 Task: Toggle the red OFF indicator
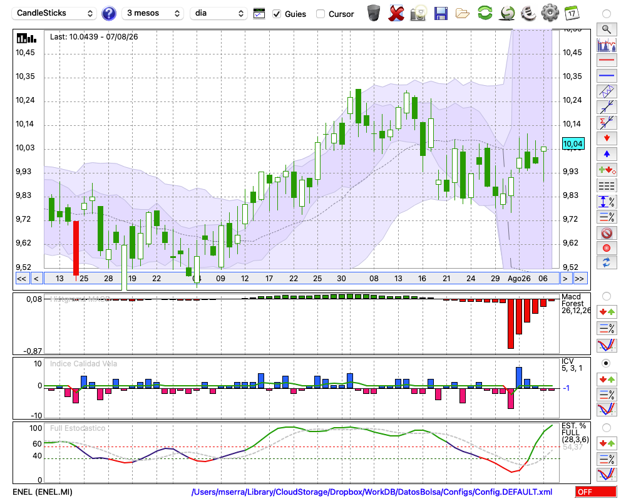point(596,492)
